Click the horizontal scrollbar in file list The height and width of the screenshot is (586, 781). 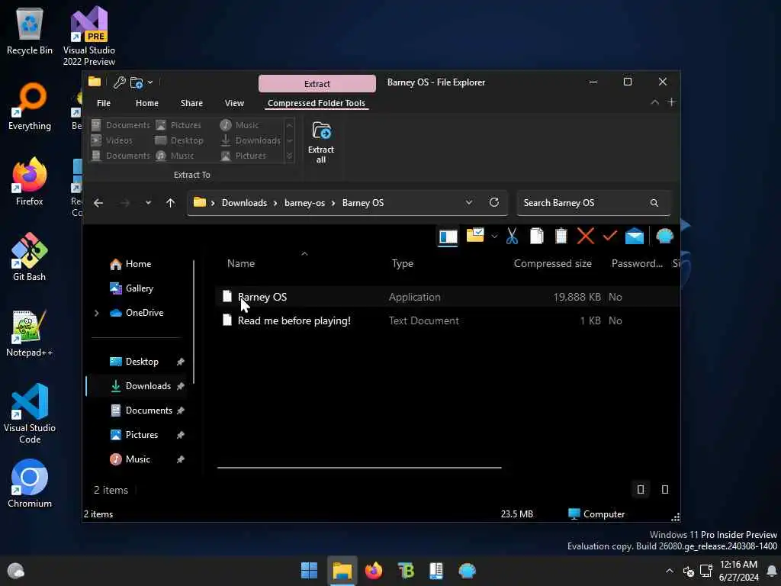coord(359,468)
